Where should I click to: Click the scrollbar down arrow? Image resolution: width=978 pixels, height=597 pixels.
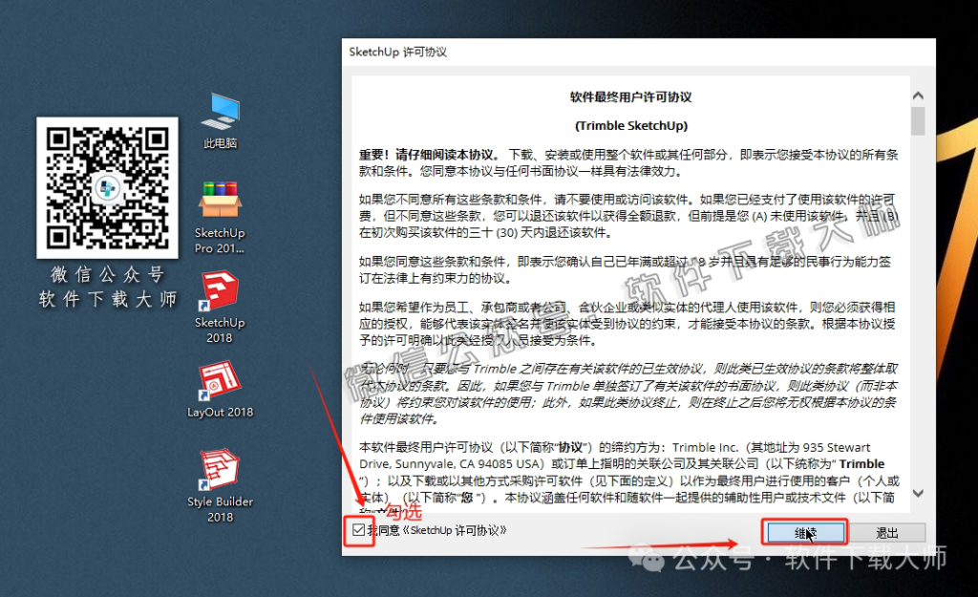tap(918, 493)
